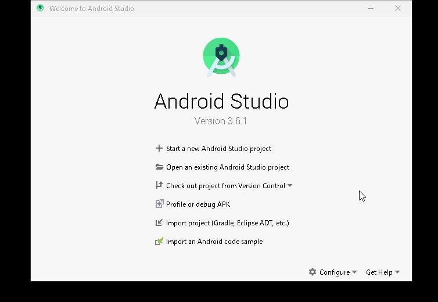Open the Get Help menu label

click(x=379, y=272)
